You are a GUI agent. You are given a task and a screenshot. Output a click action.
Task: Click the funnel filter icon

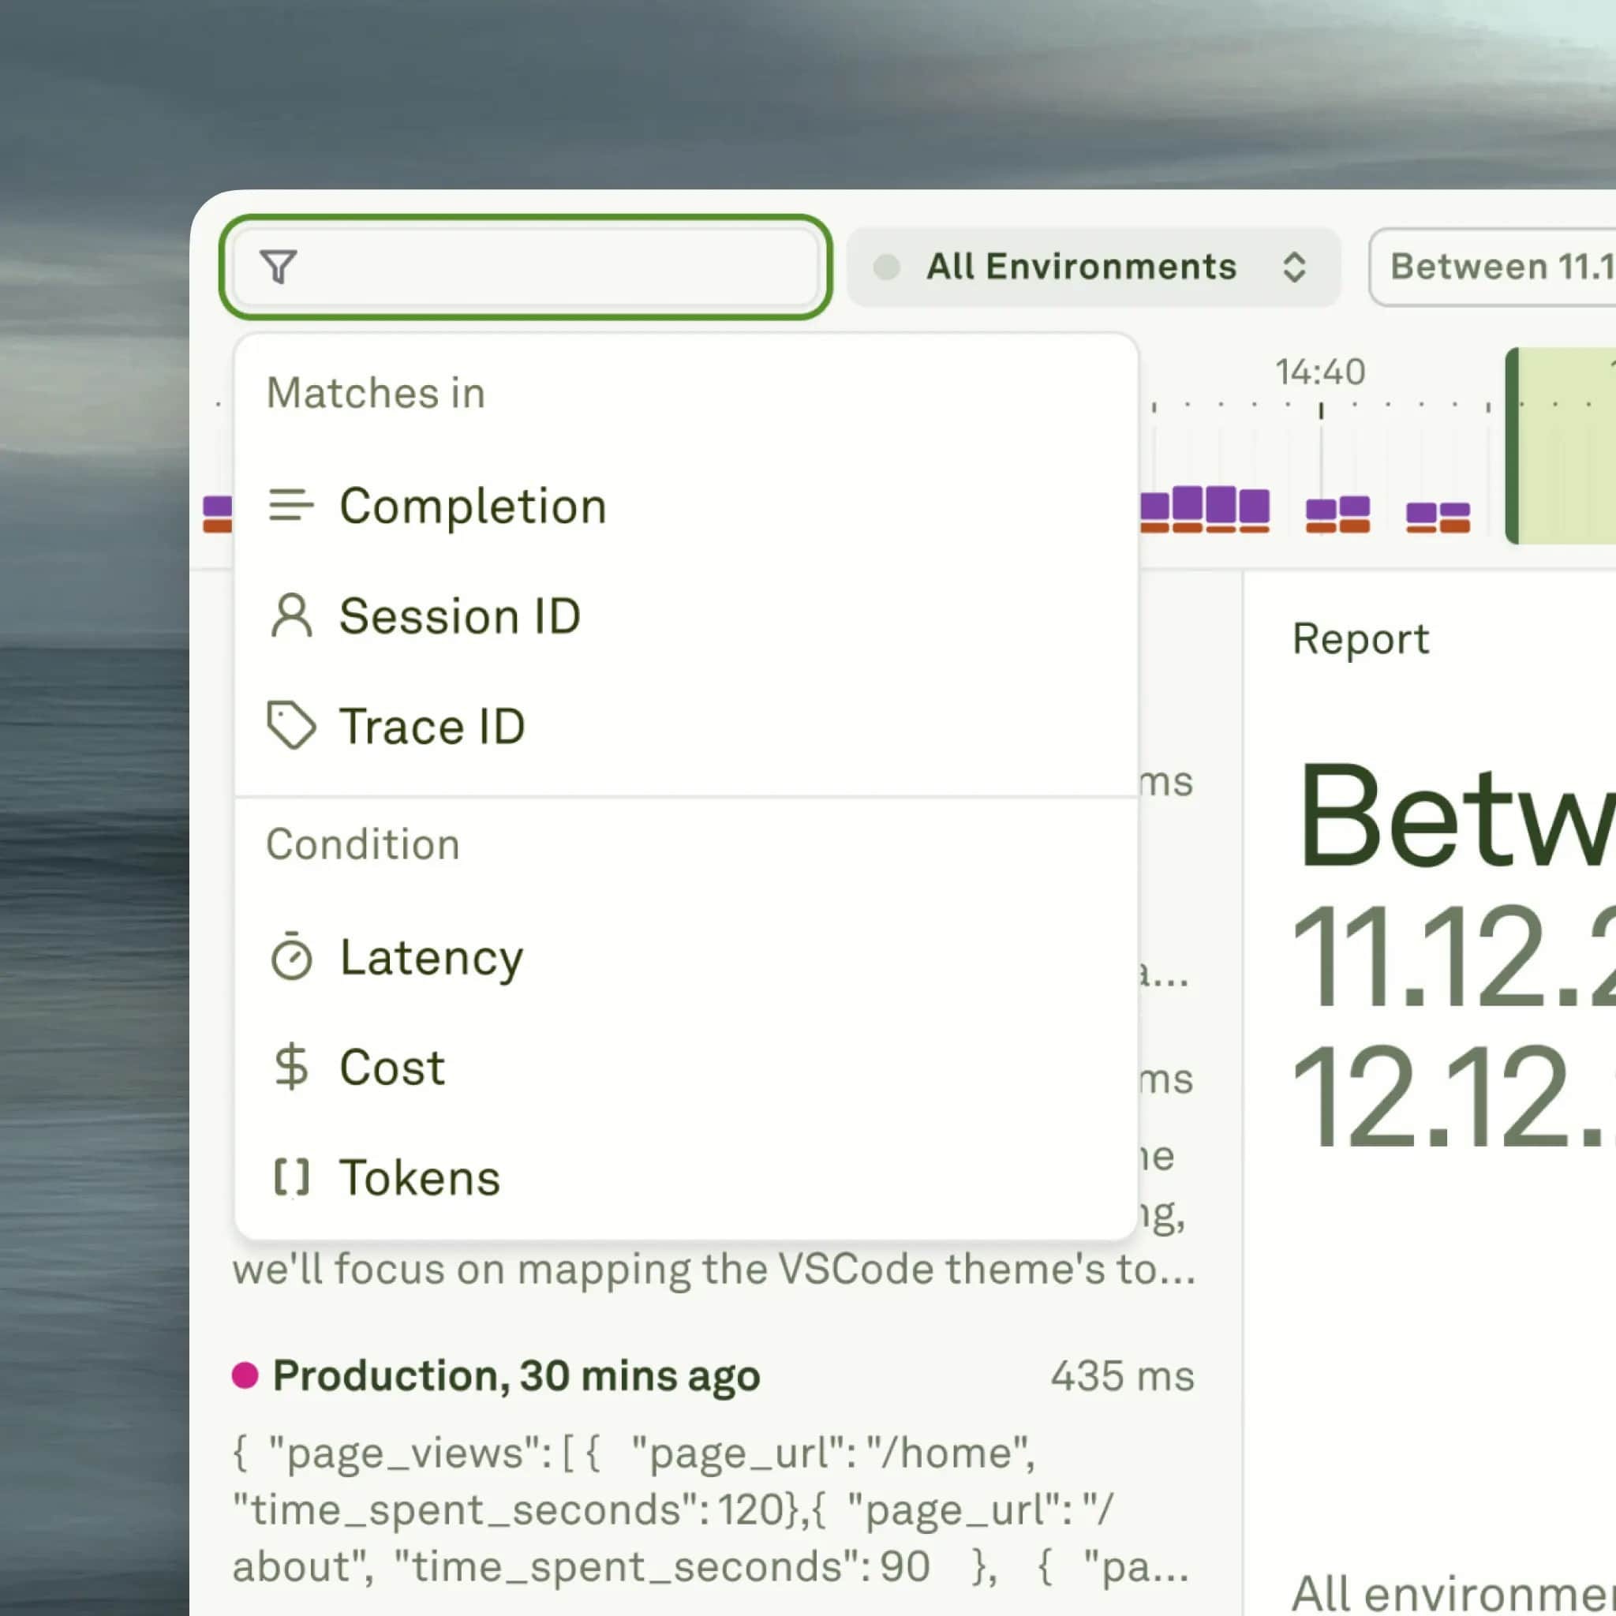coord(278,267)
